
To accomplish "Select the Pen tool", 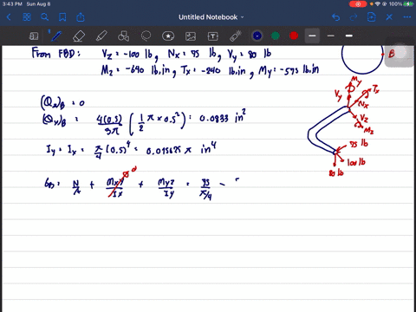I will [x=55, y=36].
